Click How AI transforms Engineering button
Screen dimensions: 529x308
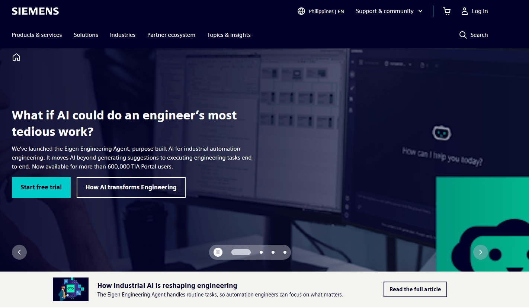tap(131, 187)
